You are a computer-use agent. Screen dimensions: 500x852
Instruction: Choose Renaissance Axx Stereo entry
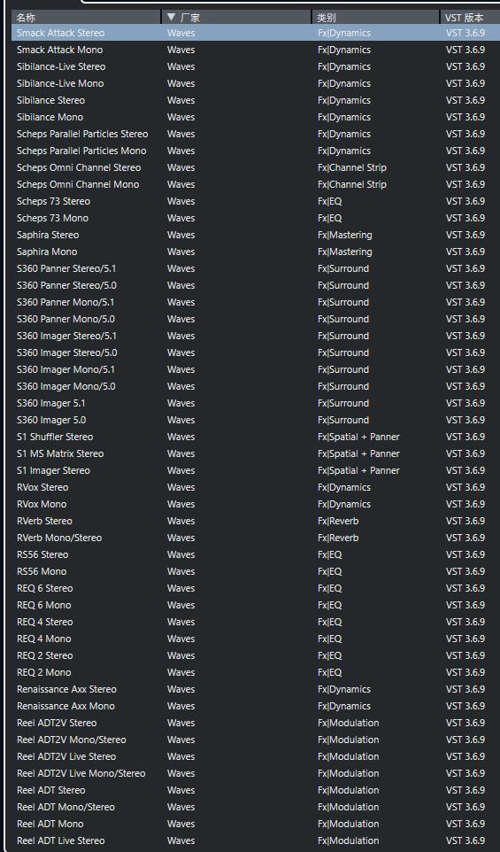256,690
